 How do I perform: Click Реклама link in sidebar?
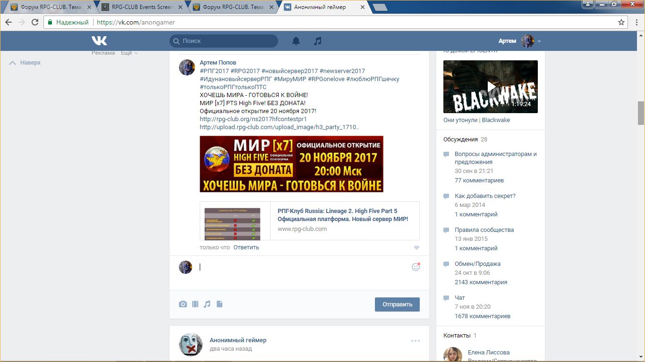click(x=103, y=53)
